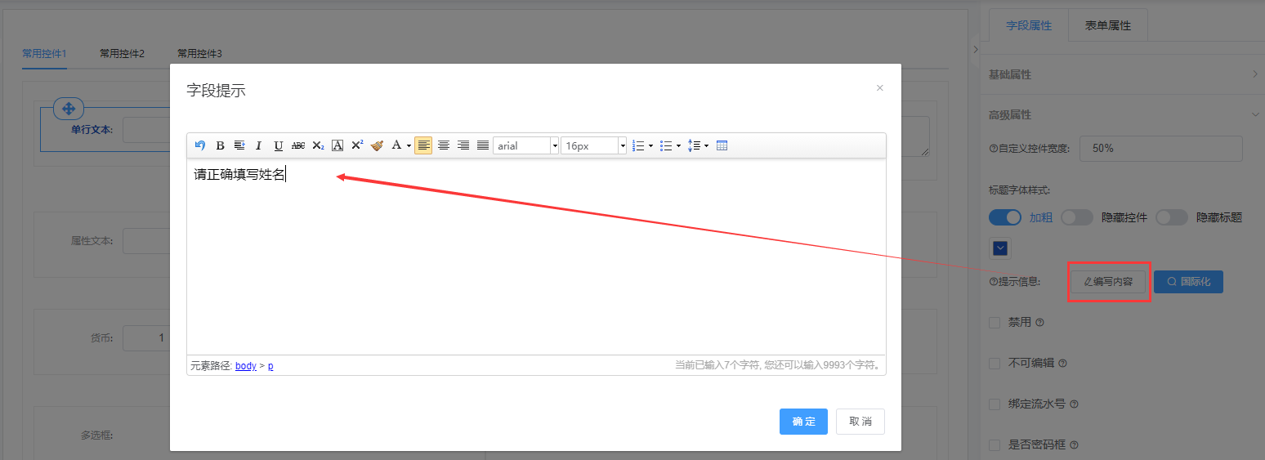1265x460 pixels.
Task: Click the undo icon in the editor toolbar
Action: coord(200,145)
